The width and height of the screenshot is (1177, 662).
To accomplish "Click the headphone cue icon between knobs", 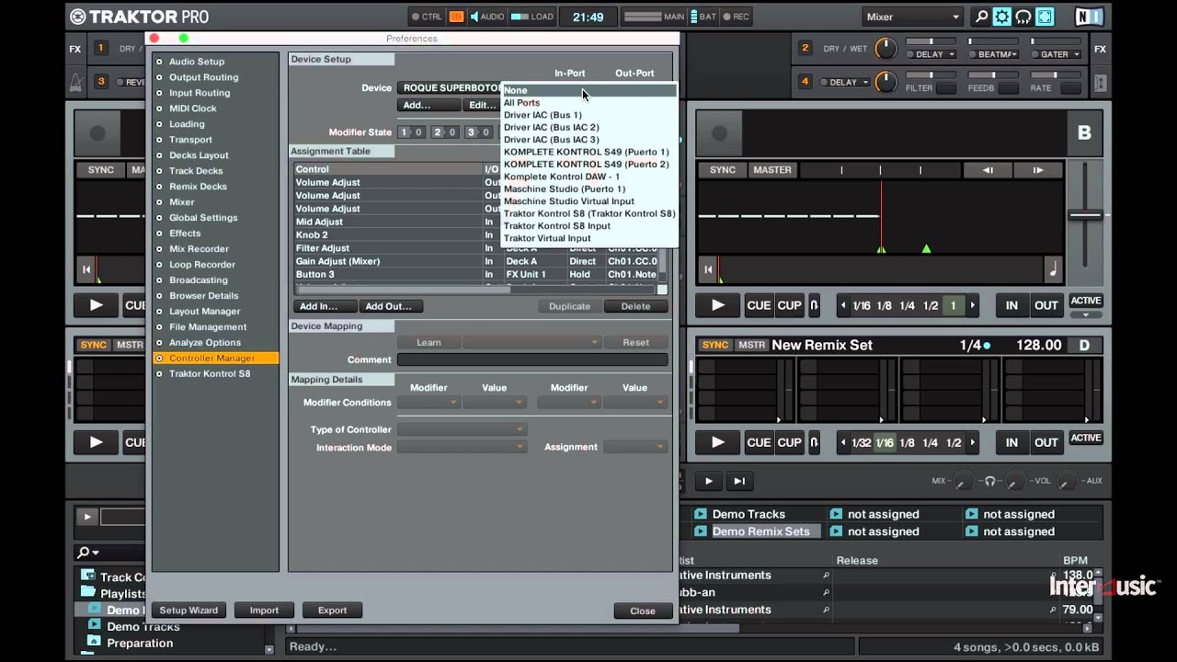I will [989, 481].
